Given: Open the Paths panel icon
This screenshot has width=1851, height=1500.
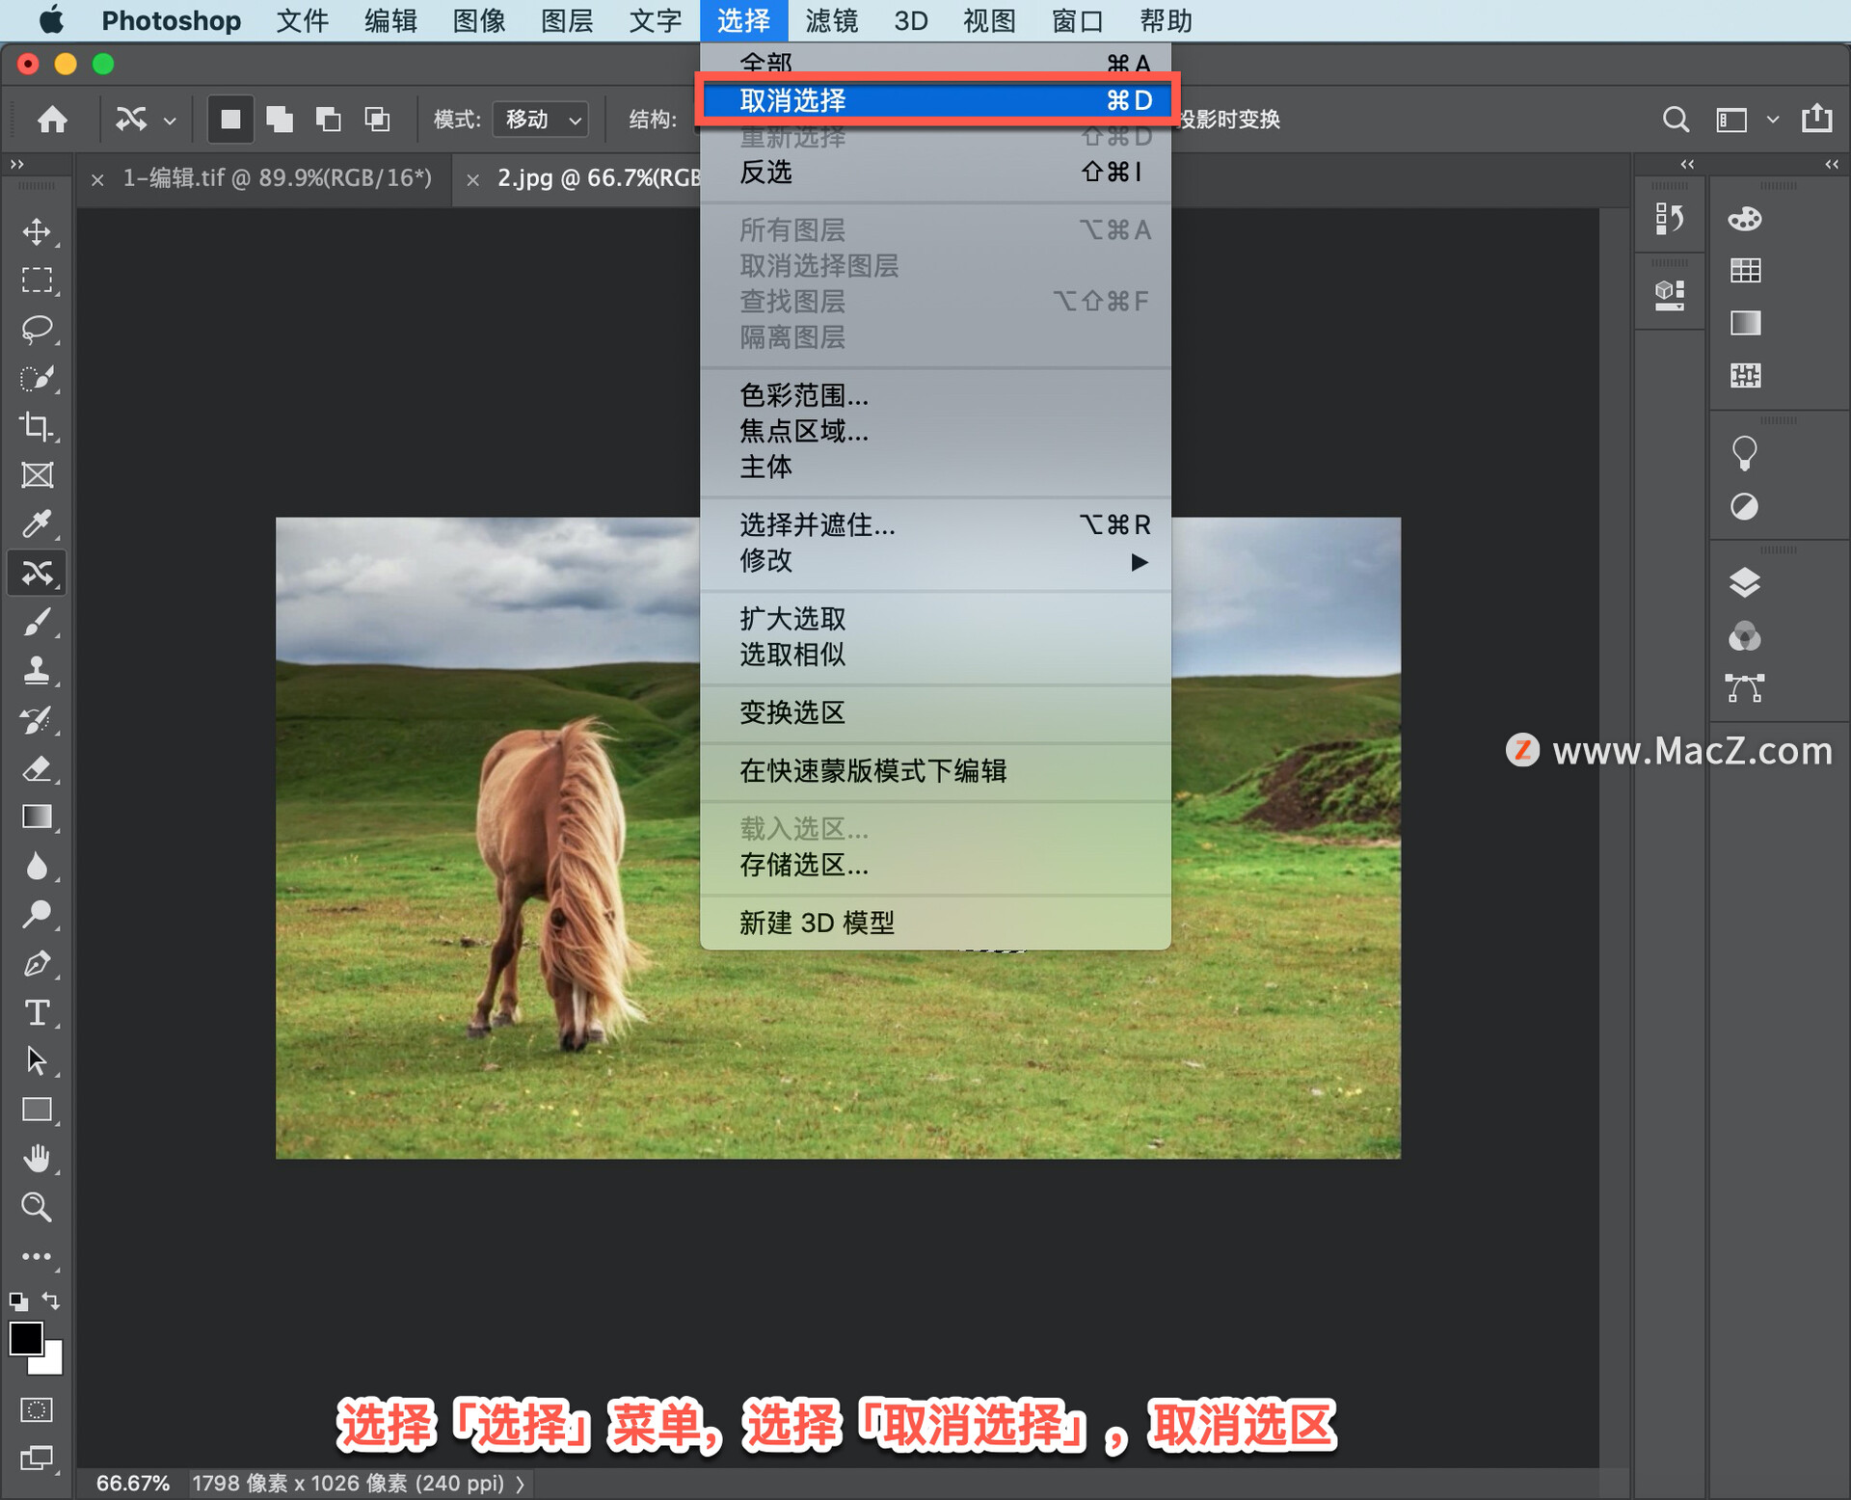Looking at the screenshot, I should coord(1744,688).
